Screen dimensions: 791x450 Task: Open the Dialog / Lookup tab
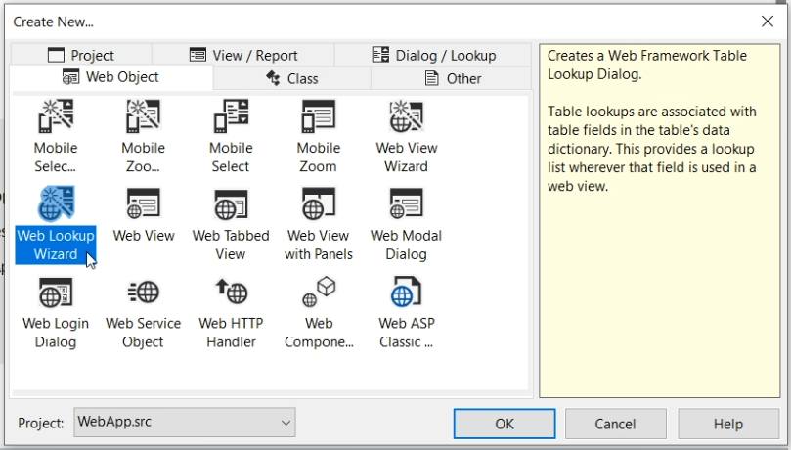coord(433,55)
